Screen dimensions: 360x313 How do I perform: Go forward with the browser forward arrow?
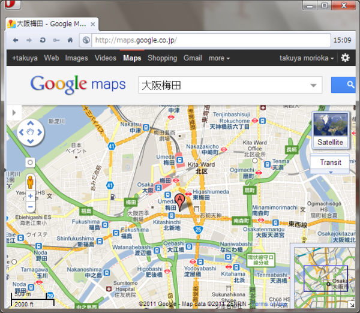pos(29,40)
